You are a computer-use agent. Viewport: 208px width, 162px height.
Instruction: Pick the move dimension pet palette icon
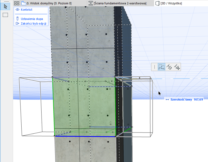coord(177,67)
